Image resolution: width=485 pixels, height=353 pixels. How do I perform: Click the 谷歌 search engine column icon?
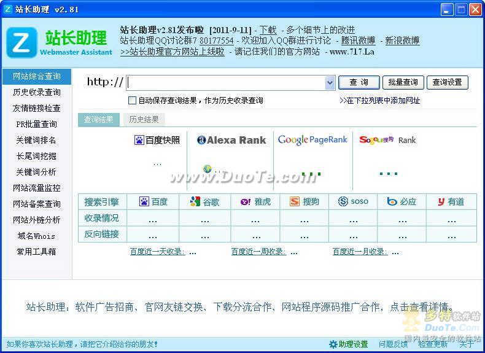(195, 202)
